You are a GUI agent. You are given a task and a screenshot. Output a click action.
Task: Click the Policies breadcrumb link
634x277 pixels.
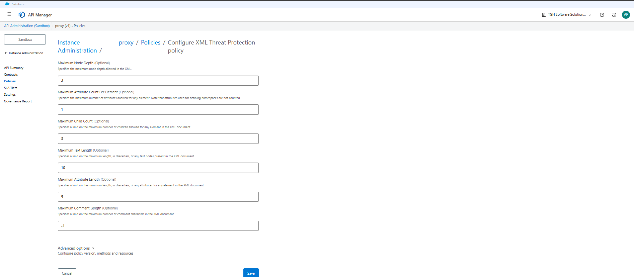coord(151,42)
